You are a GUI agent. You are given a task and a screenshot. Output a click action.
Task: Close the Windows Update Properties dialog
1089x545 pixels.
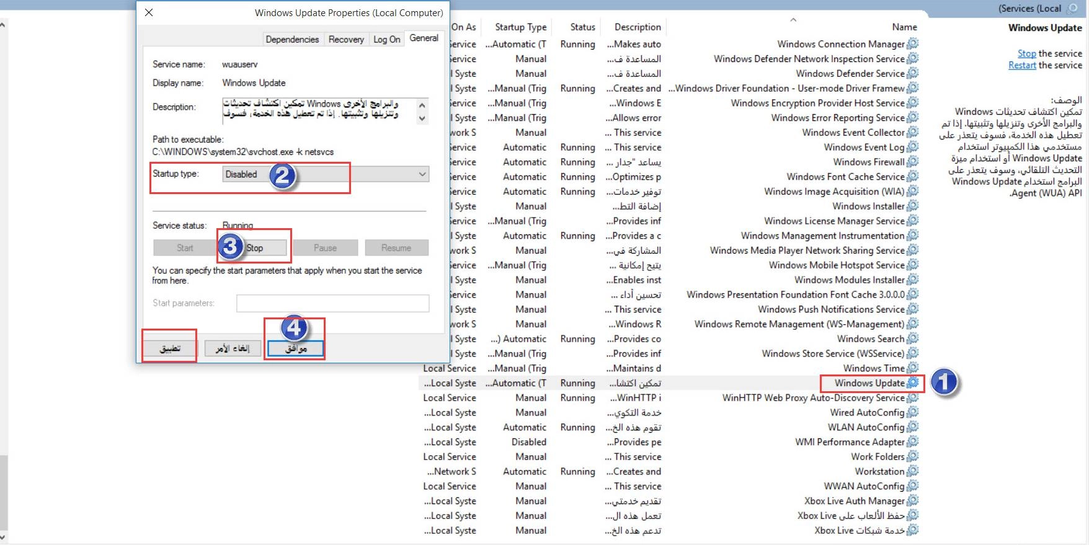coord(149,12)
